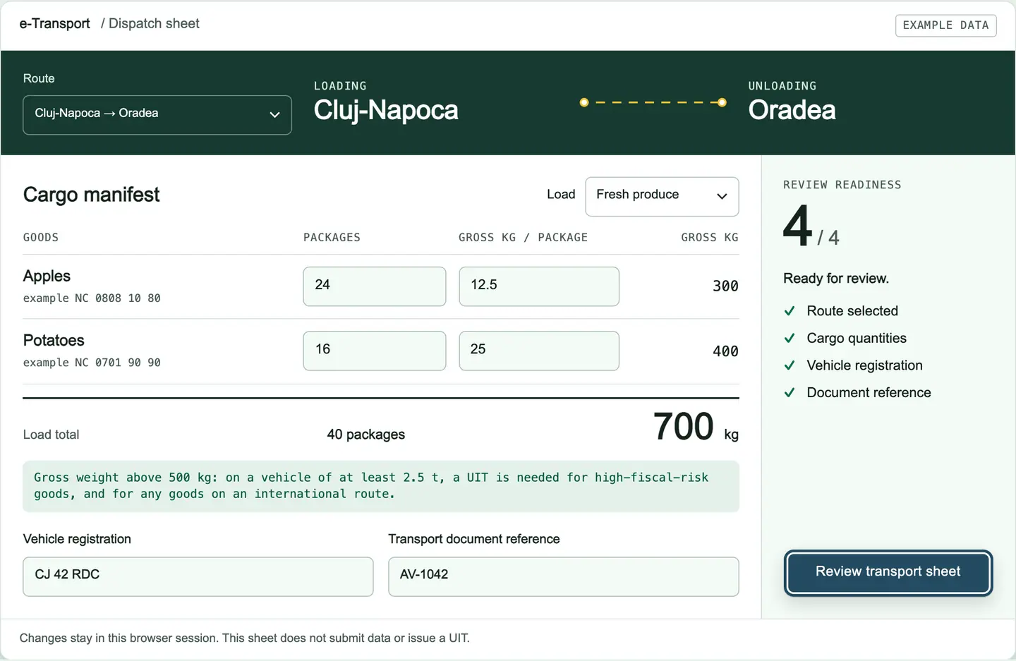
Task: Click the Cluj-Napoca loading city heading
Action: click(386, 111)
